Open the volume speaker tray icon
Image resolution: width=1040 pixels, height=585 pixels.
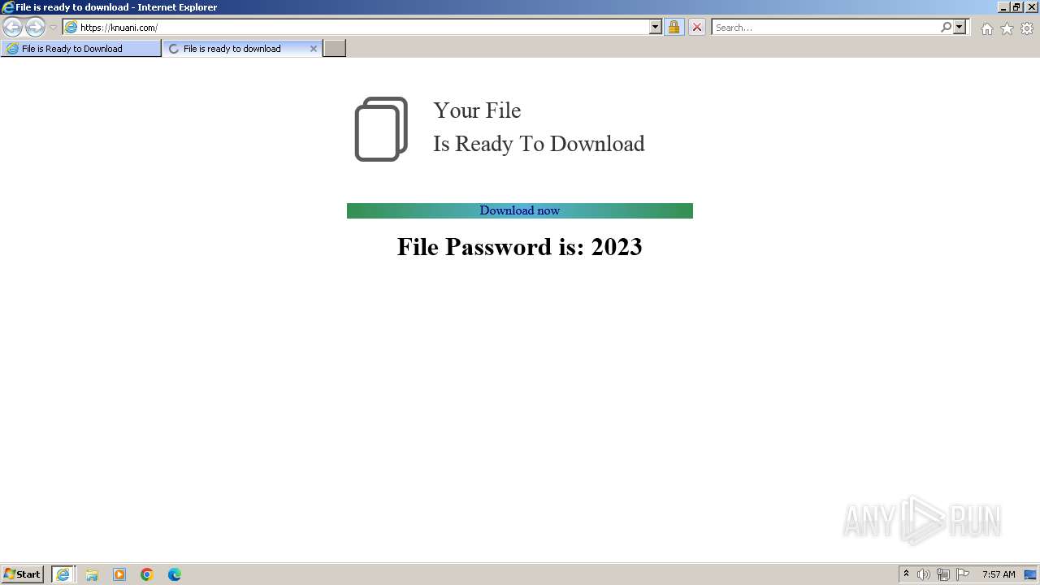pyautogui.click(x=923, y=574)
